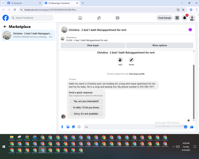The width and height of the screenshot is (199, 159).
Task: Open Chrome three-dot menu
Action: [197, 10]
